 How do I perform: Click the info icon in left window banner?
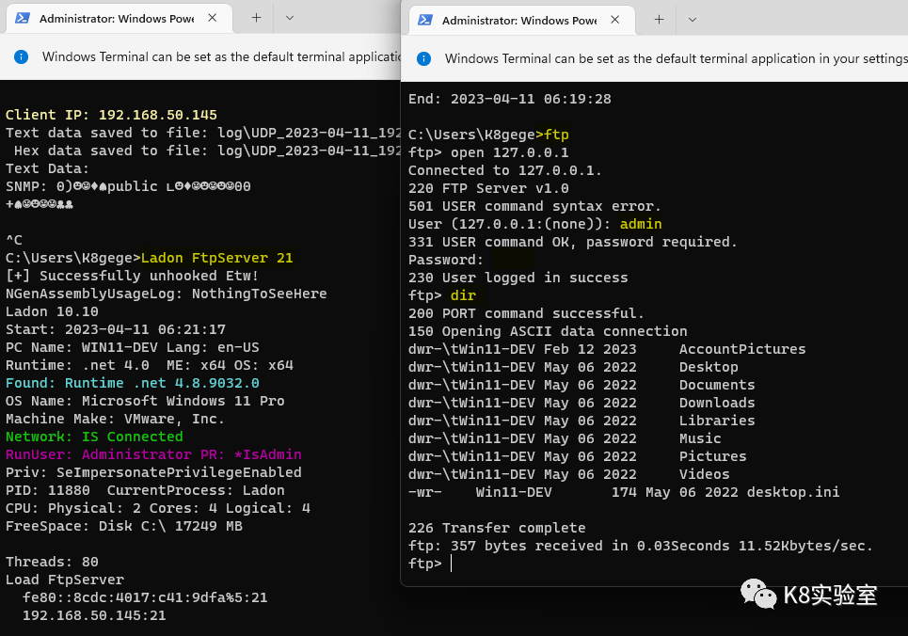tap(21, 56)
